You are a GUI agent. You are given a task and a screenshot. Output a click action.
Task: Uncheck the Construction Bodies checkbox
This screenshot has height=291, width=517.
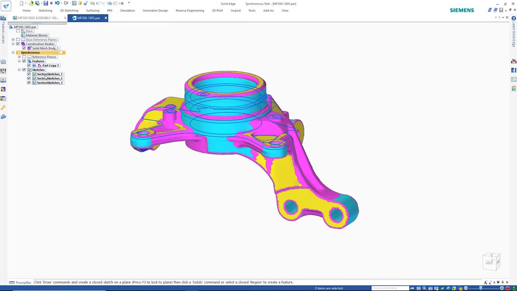18,44
